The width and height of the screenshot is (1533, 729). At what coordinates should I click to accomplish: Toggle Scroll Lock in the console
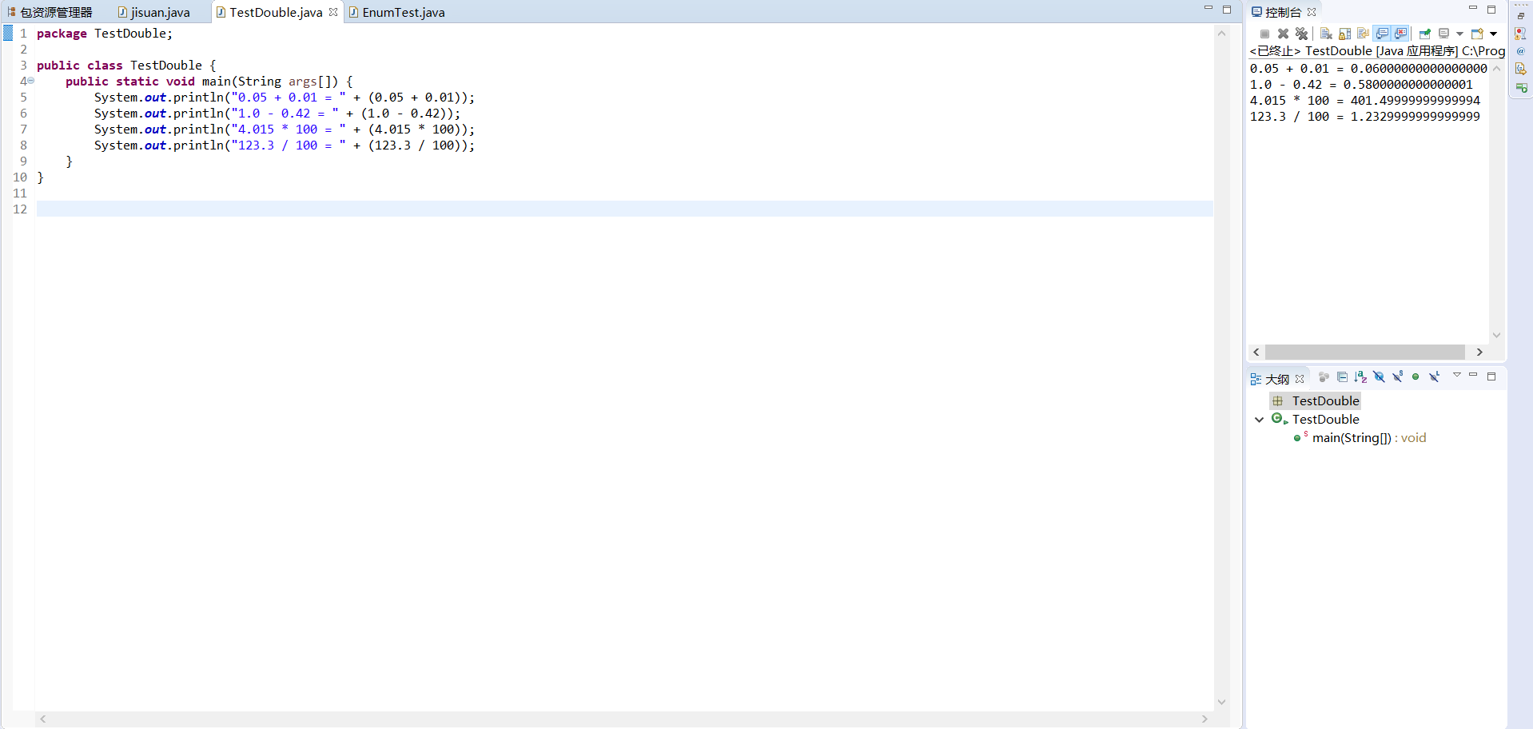[x=1344, y=34]
